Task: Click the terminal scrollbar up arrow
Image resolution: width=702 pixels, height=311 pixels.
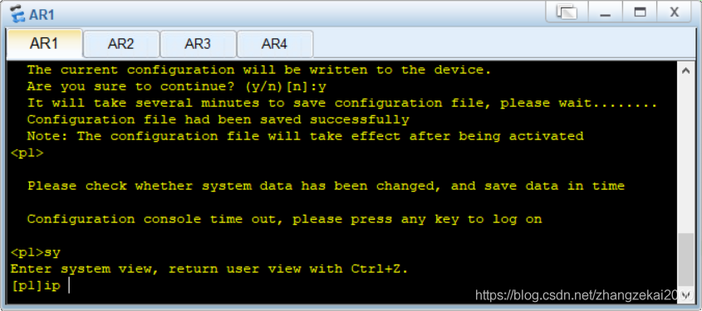Action: (x=685, y=70)
